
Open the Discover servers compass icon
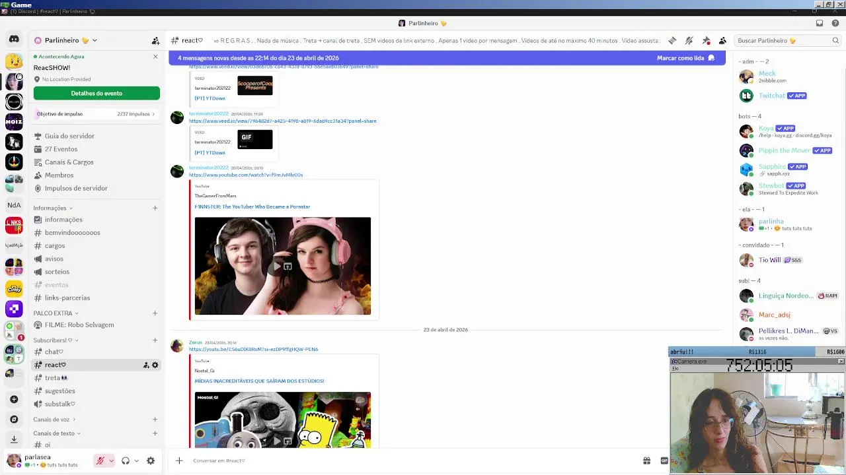(14, 419)
